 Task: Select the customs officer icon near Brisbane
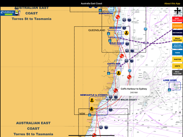(x=126, y=33)
